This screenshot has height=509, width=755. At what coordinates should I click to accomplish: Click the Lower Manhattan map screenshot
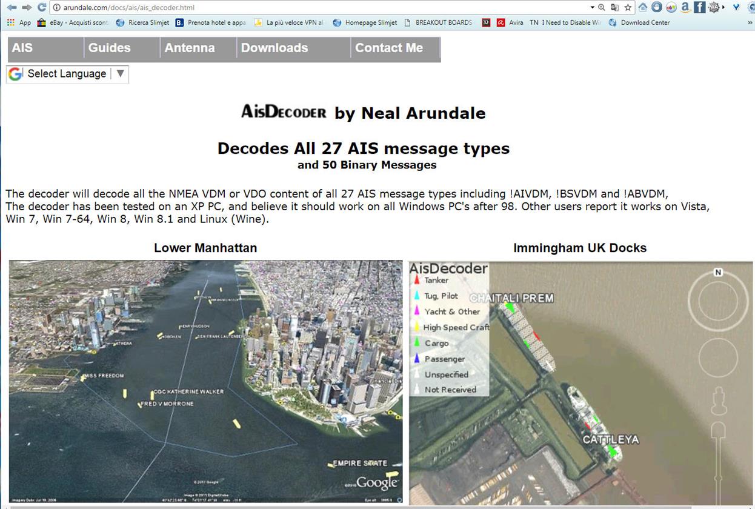point(205,381)
